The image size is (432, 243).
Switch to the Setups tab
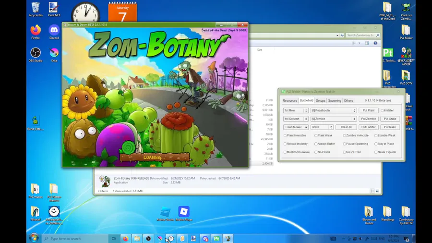321,100
